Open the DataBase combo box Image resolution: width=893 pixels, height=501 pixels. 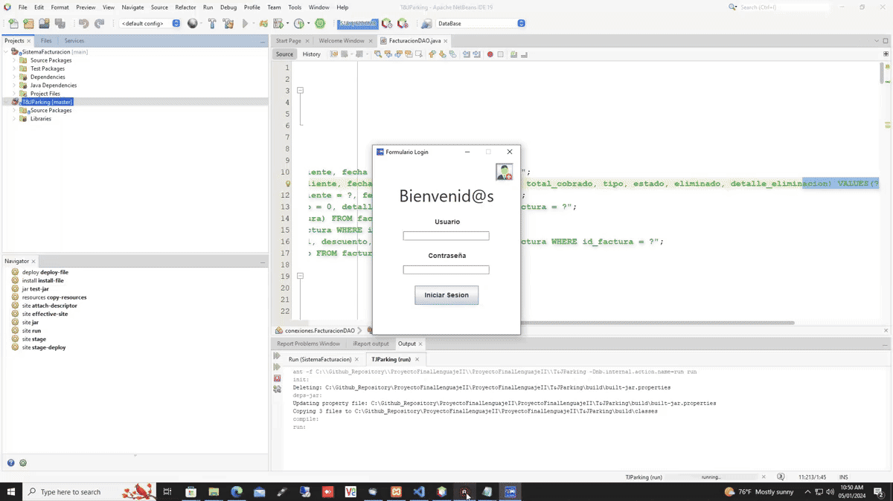(521, 24)
